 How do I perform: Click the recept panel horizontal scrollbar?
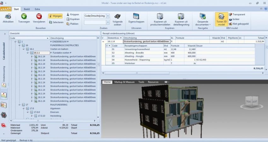coord(137,73)
